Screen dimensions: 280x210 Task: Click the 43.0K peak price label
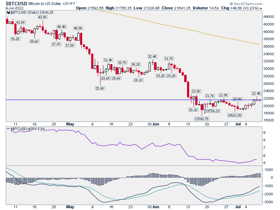click(43, 17)
